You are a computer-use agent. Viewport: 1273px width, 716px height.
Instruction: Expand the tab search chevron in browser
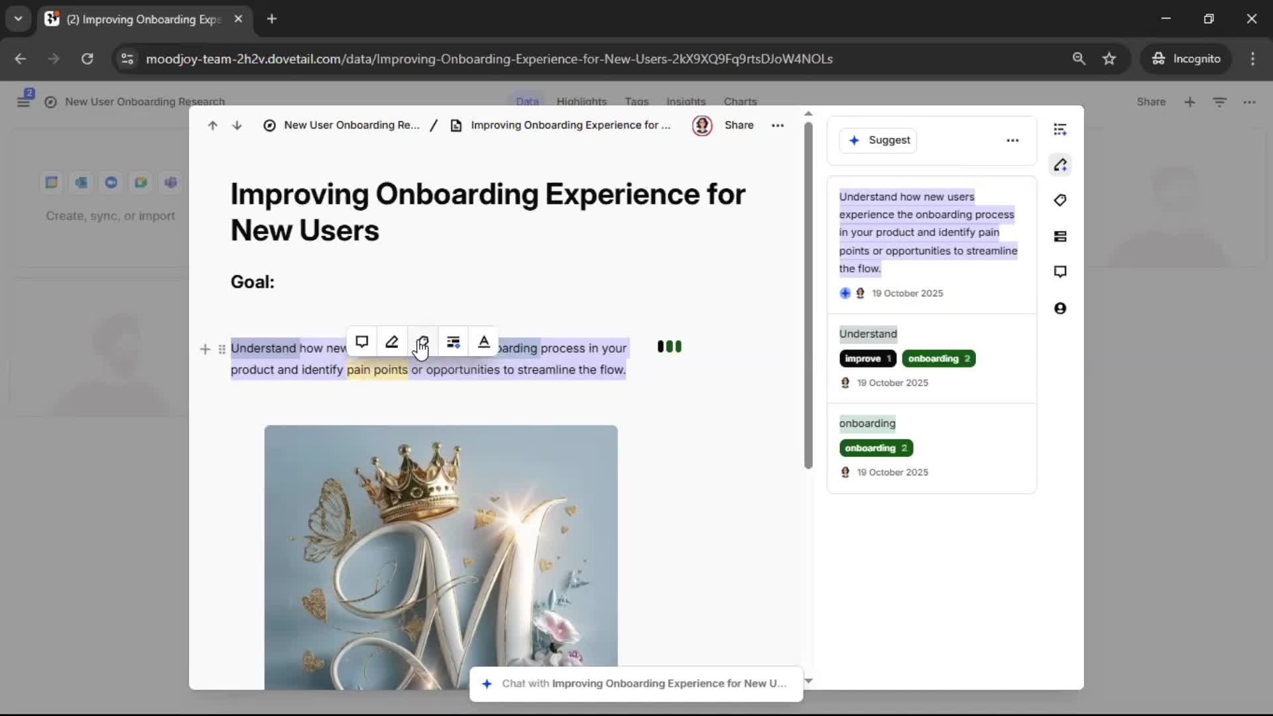click(18, 19)
